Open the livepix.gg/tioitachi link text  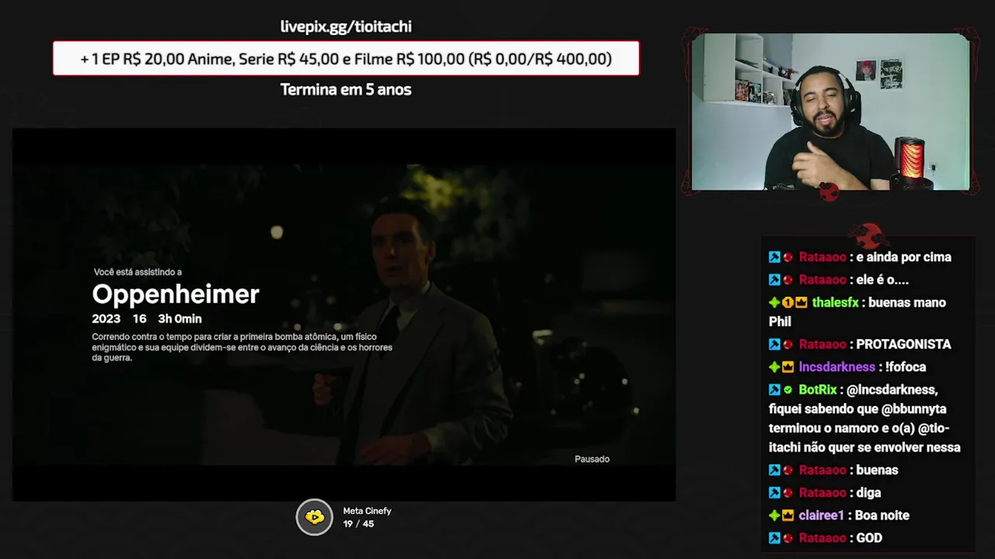346,26
